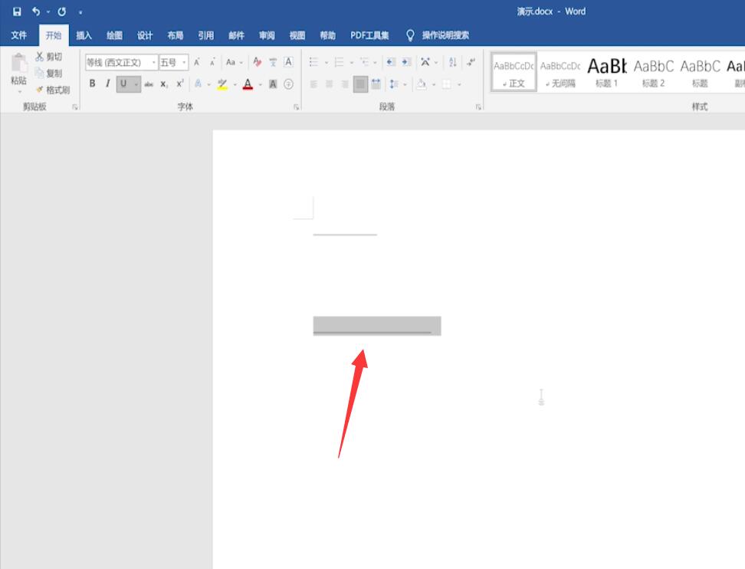Click the sort A-Z icon
745x569 pixels.
[x=453, y=62]
